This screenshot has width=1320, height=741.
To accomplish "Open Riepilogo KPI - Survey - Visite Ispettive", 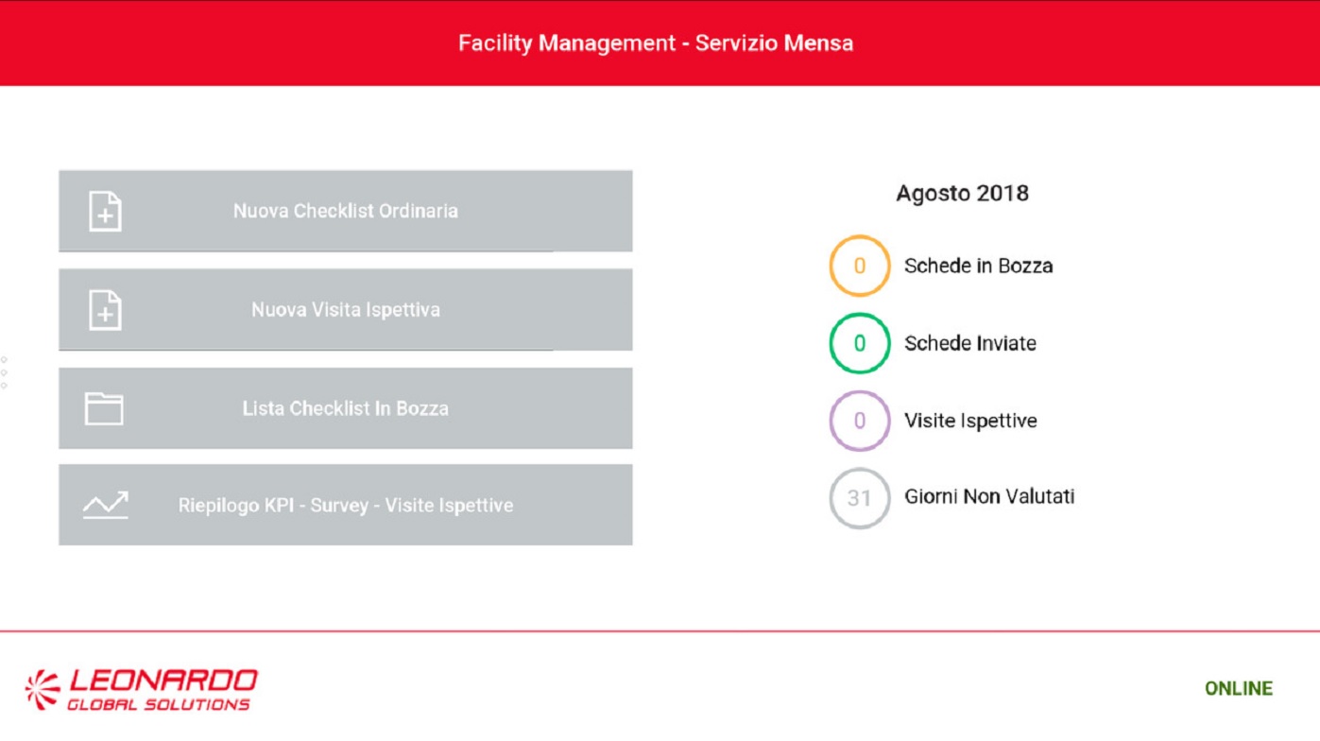I will pyautogui.click(x=346, y=506).
